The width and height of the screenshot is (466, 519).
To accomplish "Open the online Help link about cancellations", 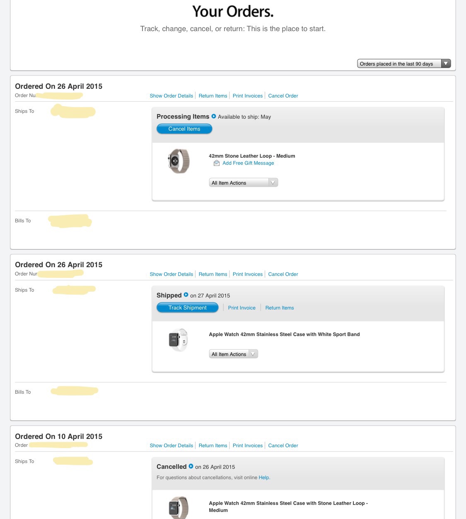I will 264,478.
